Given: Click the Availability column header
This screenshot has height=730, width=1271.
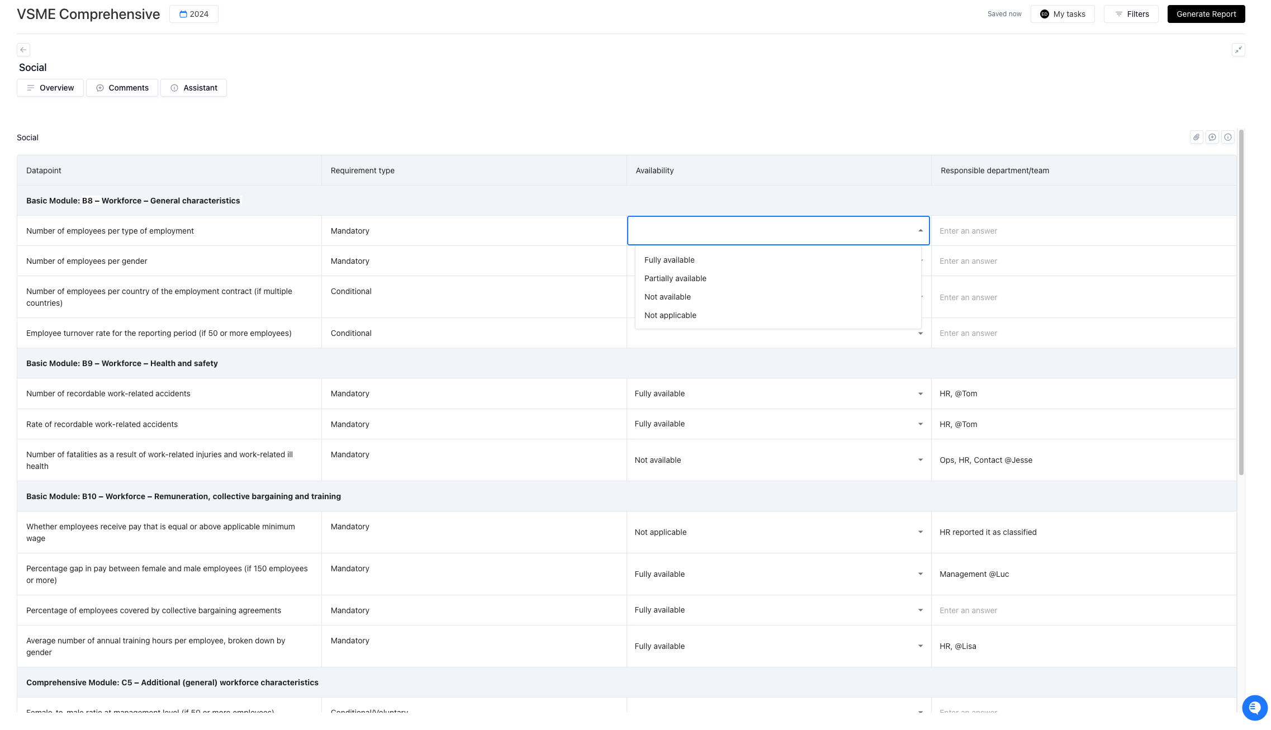Looking at the screenshot, I should 779,170.
